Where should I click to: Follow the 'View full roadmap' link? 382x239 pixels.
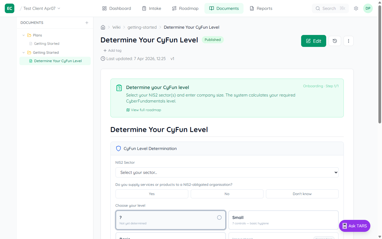[144, 110]
